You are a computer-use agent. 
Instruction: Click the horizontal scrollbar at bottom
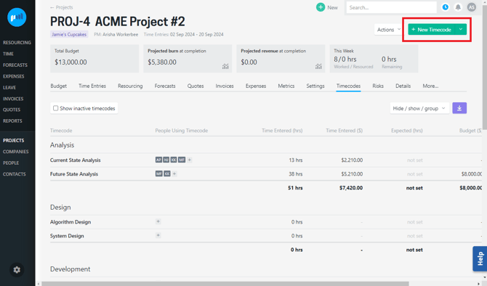225,284
